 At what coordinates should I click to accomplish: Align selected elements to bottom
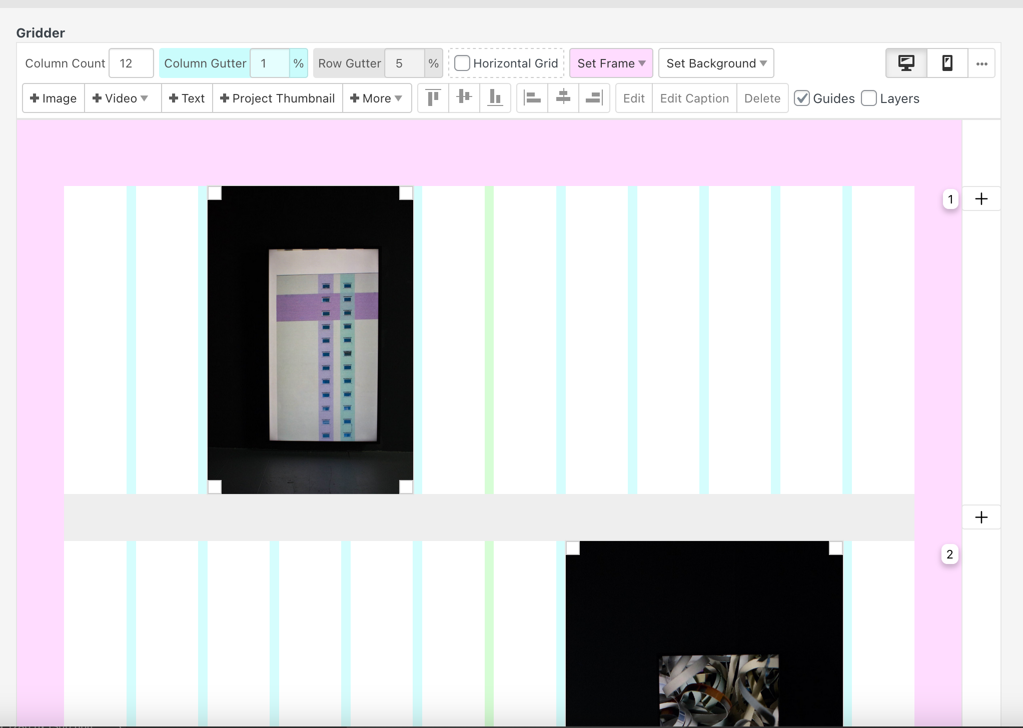point(495,98)
